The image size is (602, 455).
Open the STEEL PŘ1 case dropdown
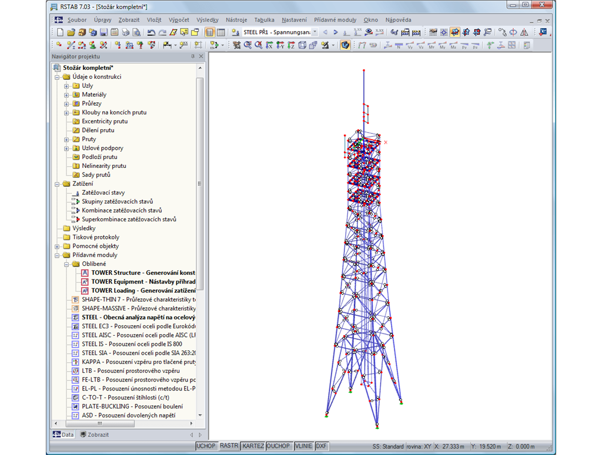coord(314,32)
